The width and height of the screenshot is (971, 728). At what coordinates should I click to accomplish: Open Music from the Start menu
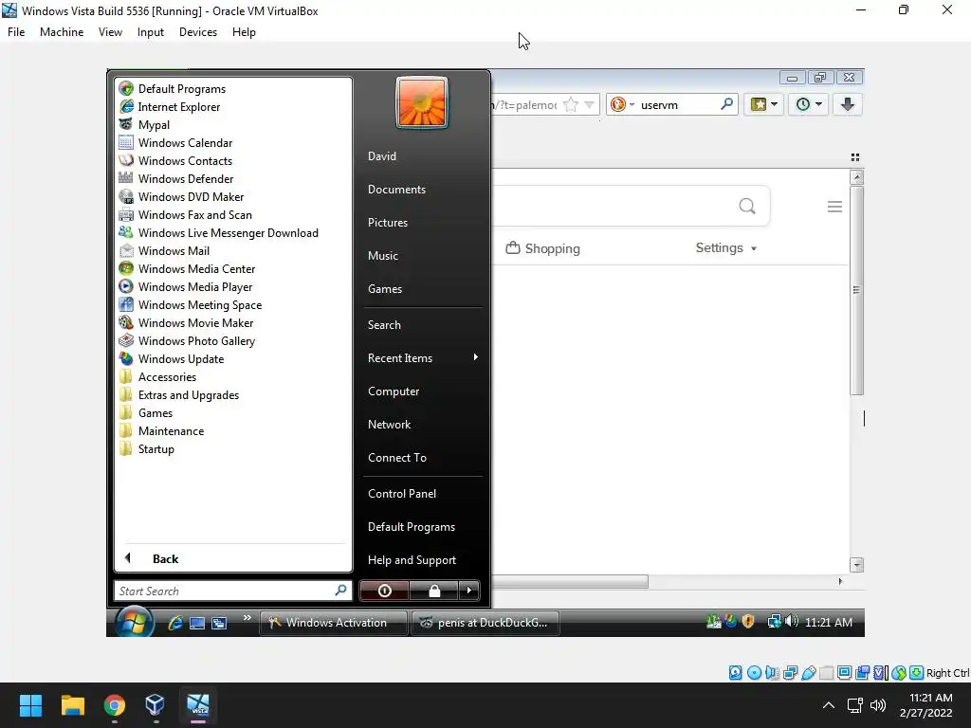383,256
